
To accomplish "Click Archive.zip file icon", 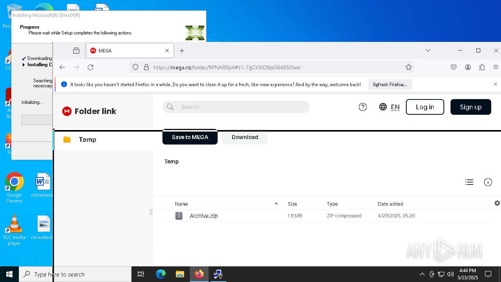I will [x=179, y=216].
